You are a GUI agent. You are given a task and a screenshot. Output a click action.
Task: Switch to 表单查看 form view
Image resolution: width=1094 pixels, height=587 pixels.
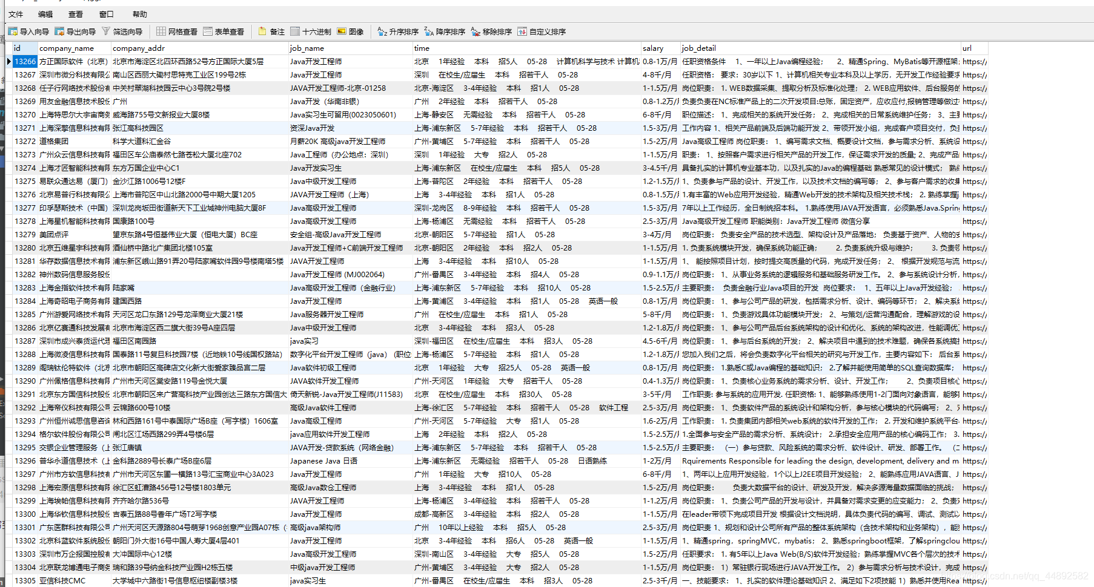[x=224, y=31]
